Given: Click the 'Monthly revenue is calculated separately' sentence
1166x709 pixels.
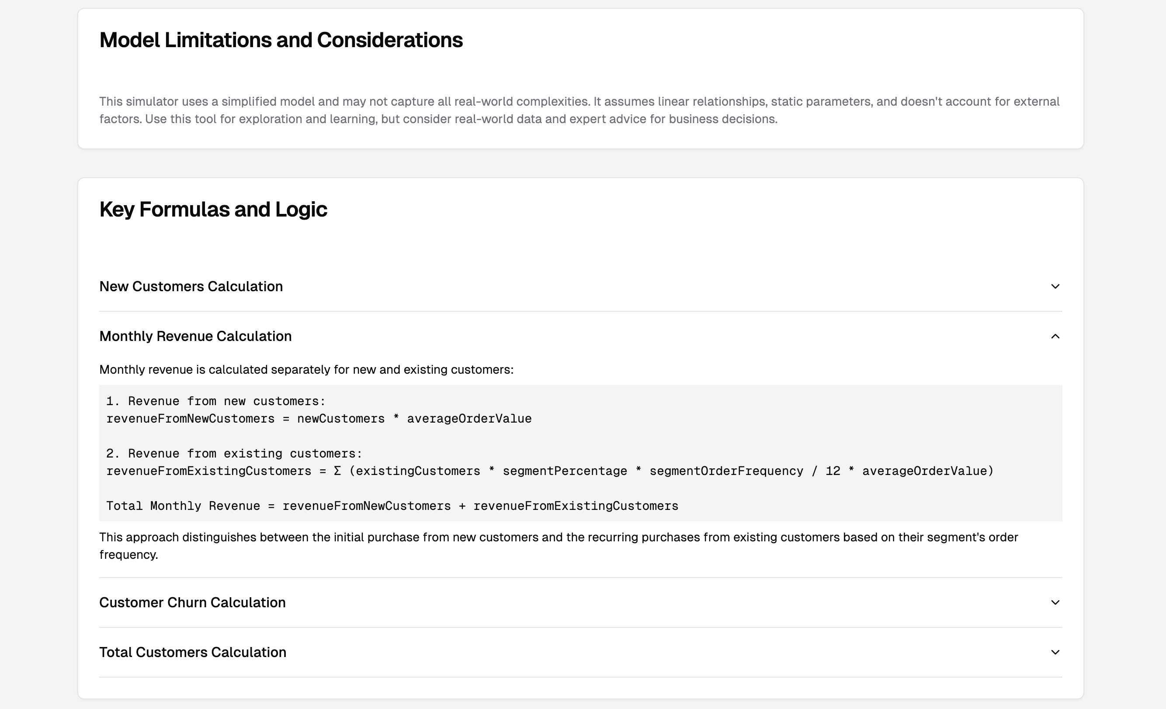Looking at the screenshot, I should click(306, 370).
